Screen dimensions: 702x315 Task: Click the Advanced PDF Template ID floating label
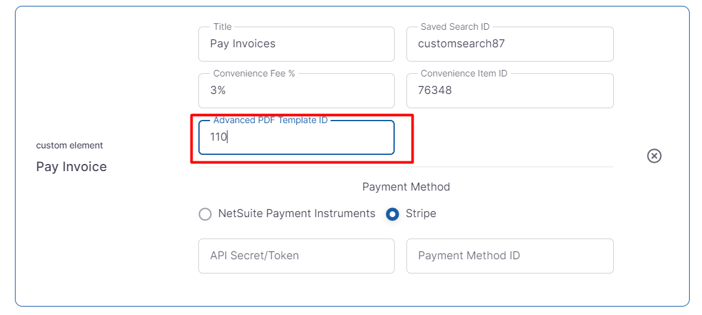point(270,121)
